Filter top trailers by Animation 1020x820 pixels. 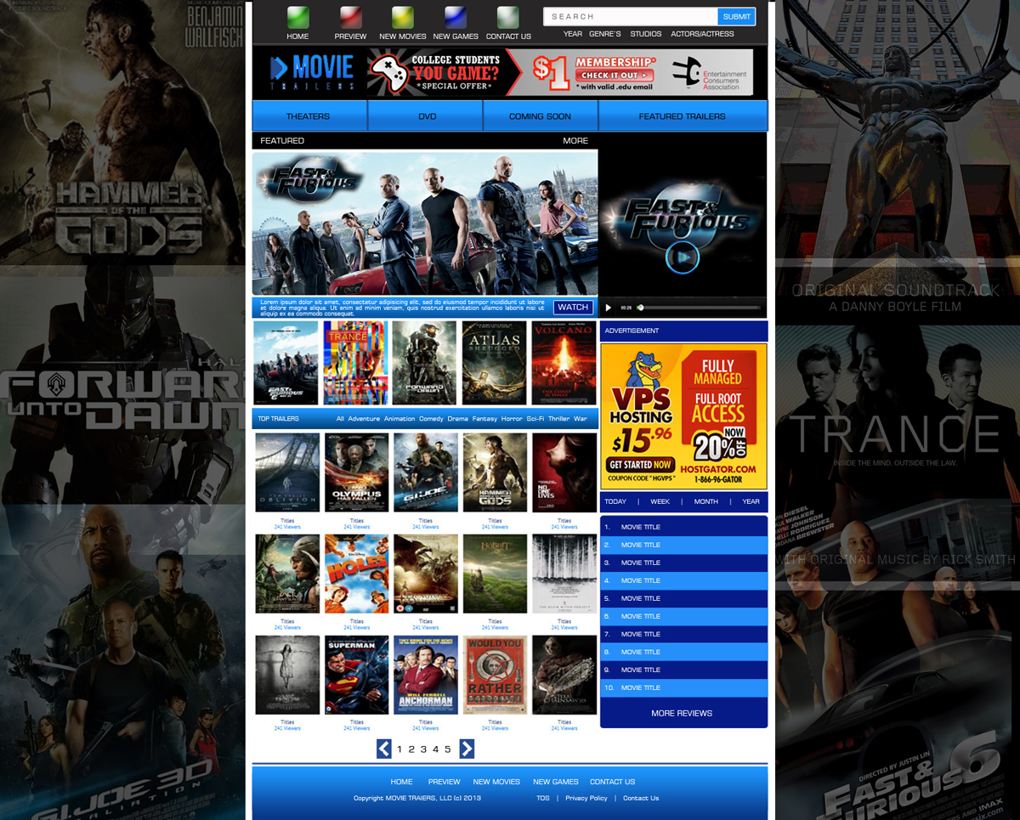[x=399, y=419]
